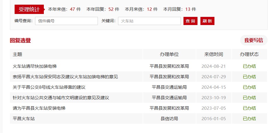Click 平昌县发展和改革局 in the 2023-07-05 row
The width and height of the screenshot is (272, 133).
pyautogui.click(x=169, y=108)
